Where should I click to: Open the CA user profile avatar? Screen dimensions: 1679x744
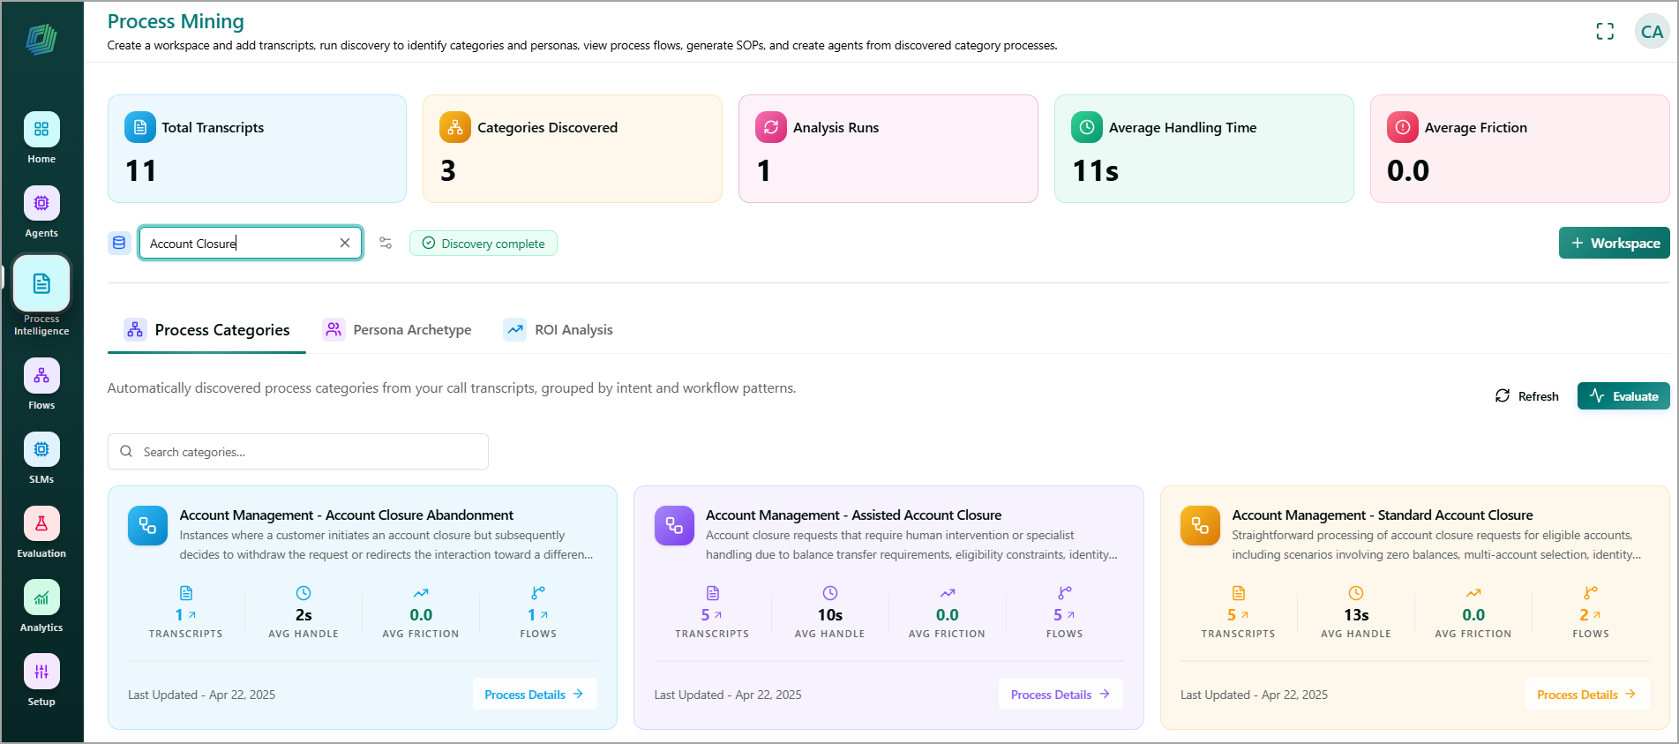pyautogui.click(x=1652, y=32)
